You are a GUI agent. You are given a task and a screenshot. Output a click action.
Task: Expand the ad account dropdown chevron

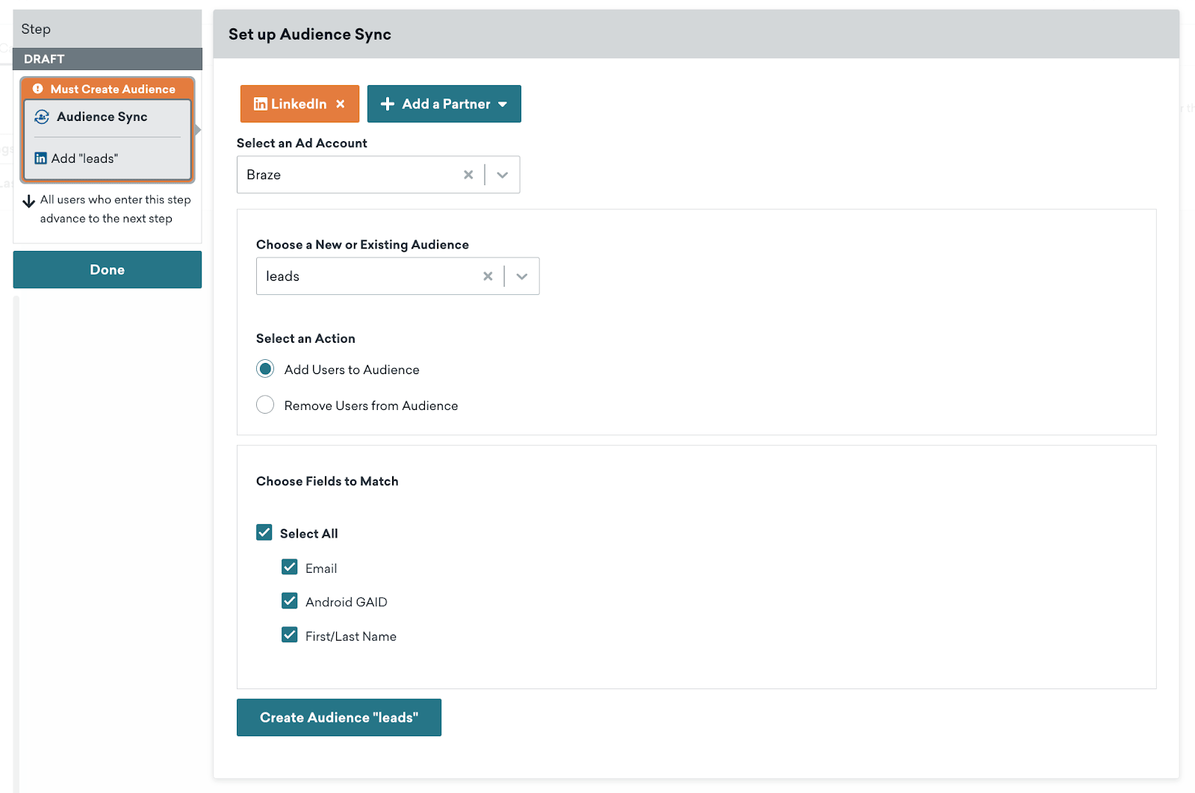pyautogui.click(x=503, y=175)
